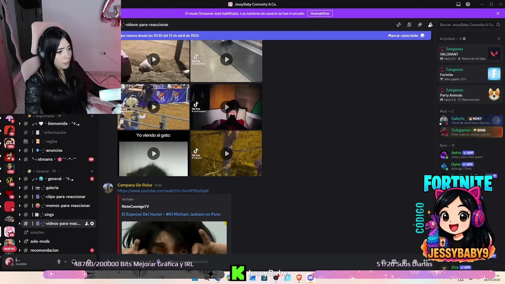Toggle microphone mute in user panel
Viewport: 505px width, 284px height.
click(x=59, y=262)
